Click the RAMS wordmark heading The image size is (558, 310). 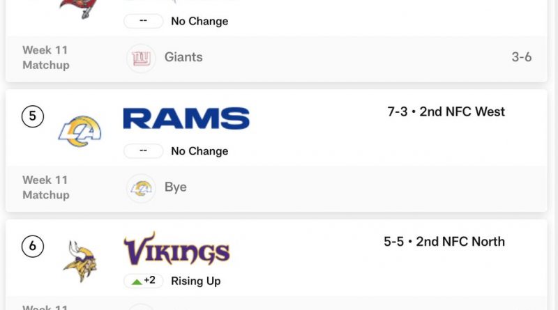pyautogui.click(x=186, y=118)
